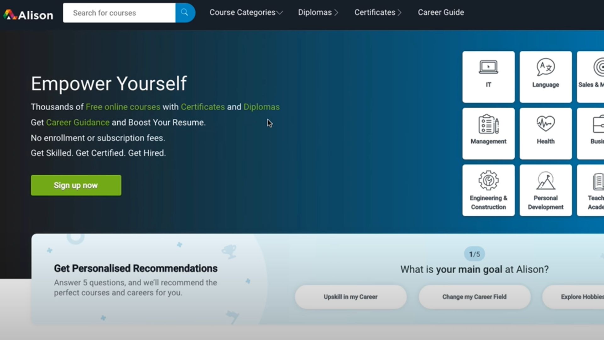
Task: Choose Change my Career Field option
Action: pyautogui.click(x=474, y=297)
